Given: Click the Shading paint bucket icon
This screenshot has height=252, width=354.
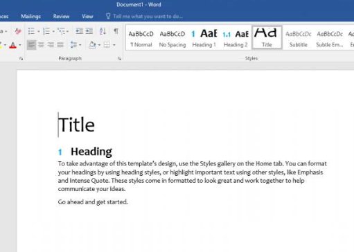Looking at the screenshot, I should 92,44.
